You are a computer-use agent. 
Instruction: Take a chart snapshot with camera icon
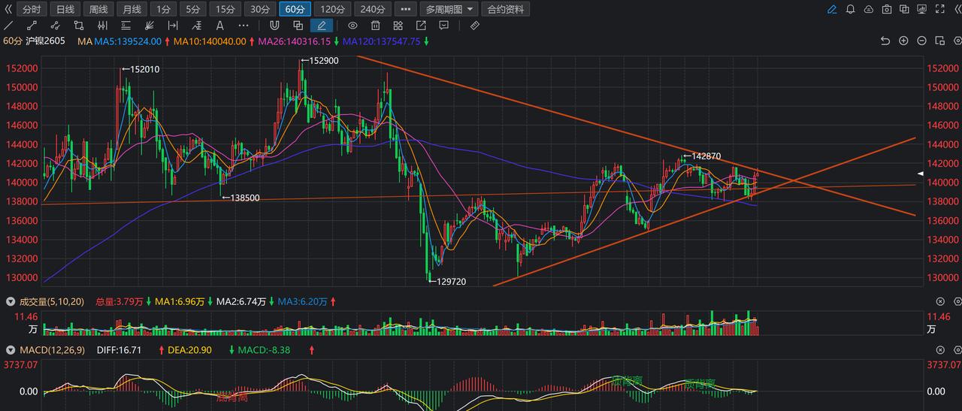[886, 10]
